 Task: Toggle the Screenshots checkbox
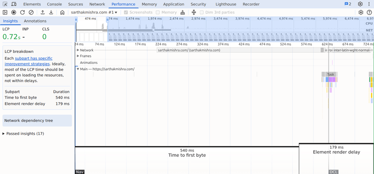(x=126, y=13)
